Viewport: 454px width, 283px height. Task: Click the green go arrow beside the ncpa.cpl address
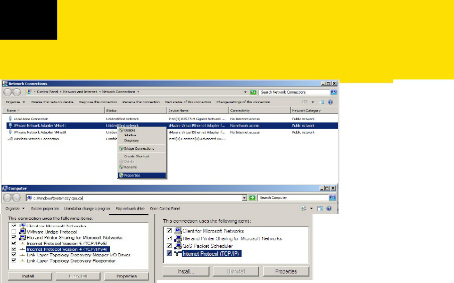[x=252, y=198]
